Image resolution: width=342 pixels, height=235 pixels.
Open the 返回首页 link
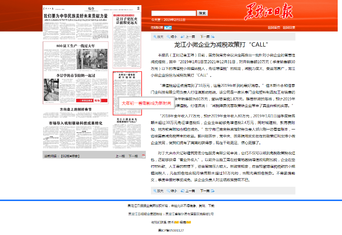tap(274, 28)
